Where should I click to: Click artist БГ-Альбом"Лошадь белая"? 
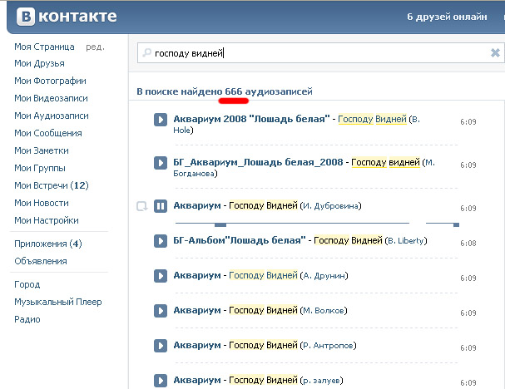[x=240, y=240]
